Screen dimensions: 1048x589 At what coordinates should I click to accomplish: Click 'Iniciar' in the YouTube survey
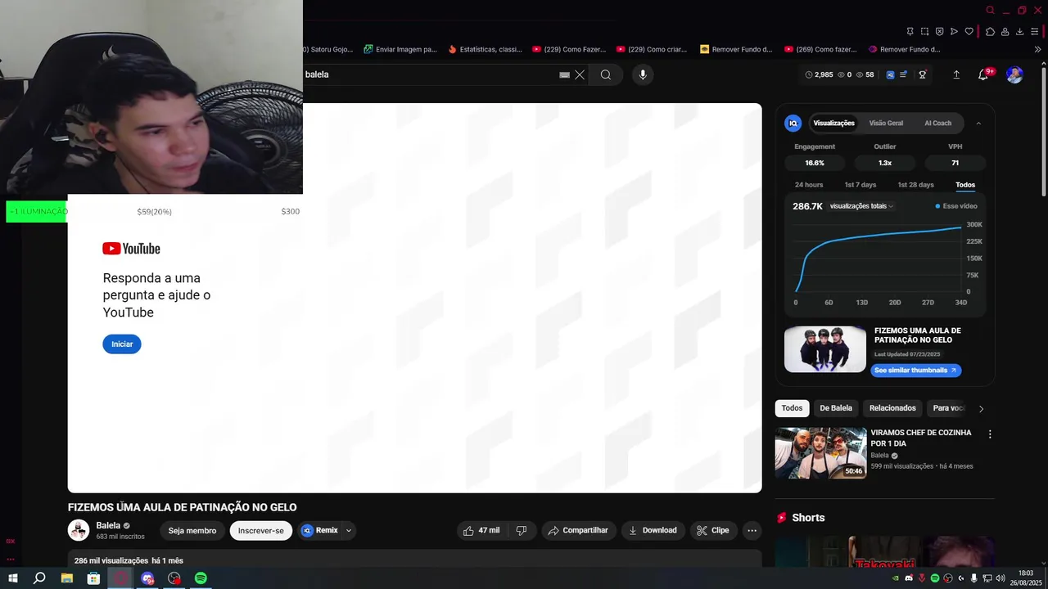(x=122, y=344)
